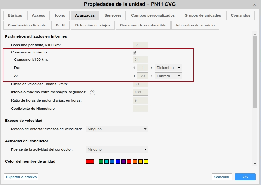Image resolution: width=261 pixels, height=185 pixels.
Task: Click Exportar a archivo button
Action: [x=21, y=177]
